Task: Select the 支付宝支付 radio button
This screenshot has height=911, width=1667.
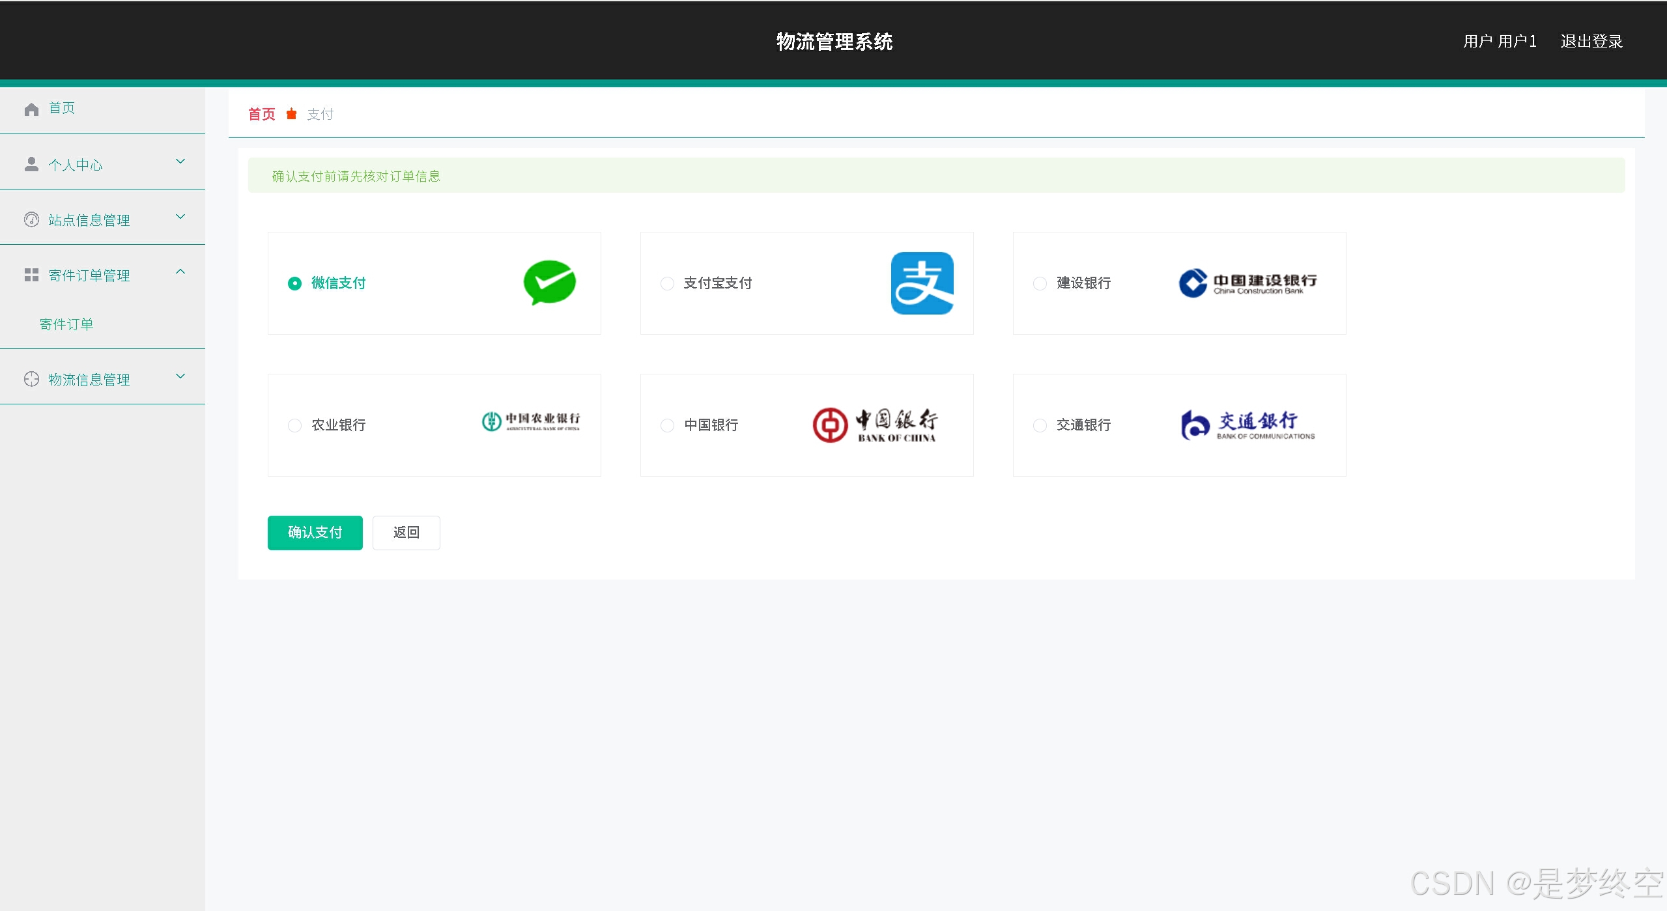Action: pos(667,283)
